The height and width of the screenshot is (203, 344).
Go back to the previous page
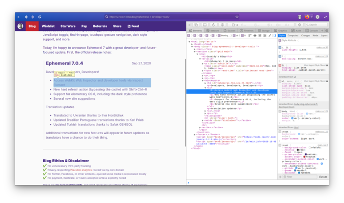click(x=27, y=17)
